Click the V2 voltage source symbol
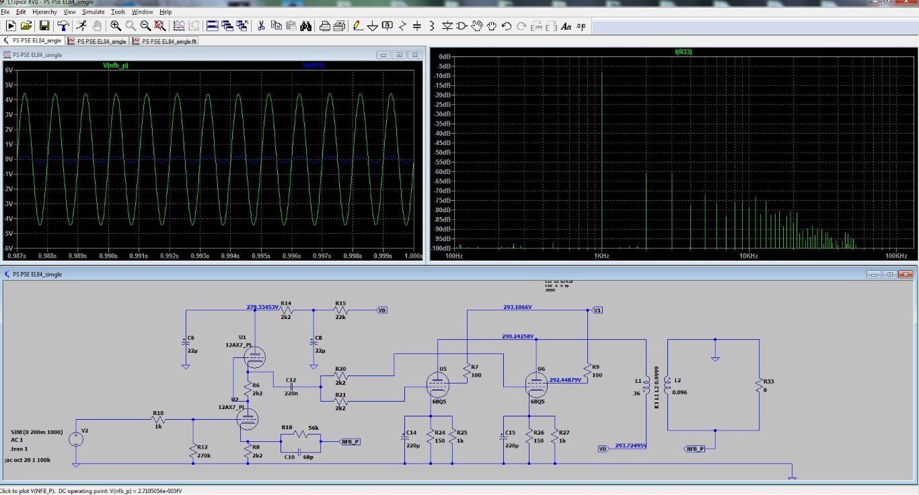The width and height of the screenshot is (919, 495). tap(76, 439)
